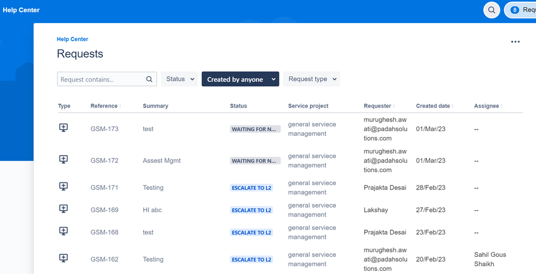Open request GSM-169
This screenshot has width=536, height=274.
[105, 210]
